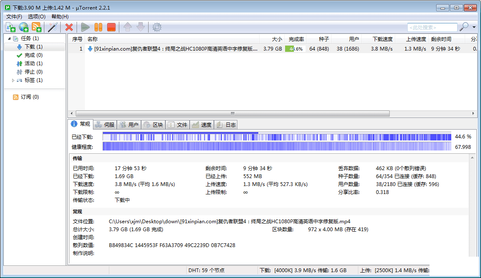This screenshot has width=481, height=278.
Task: Open the 选项(O) menu
Action: 36,17
